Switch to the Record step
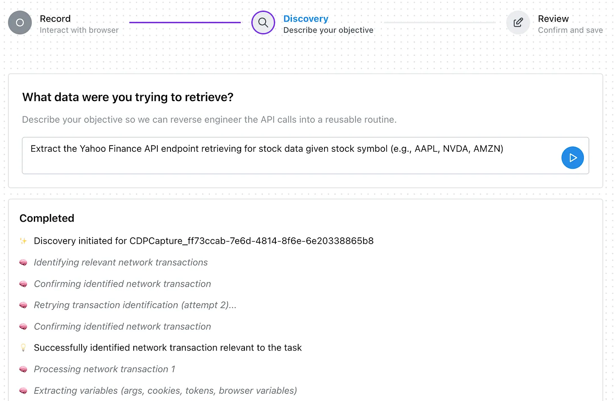 point(55,19)
